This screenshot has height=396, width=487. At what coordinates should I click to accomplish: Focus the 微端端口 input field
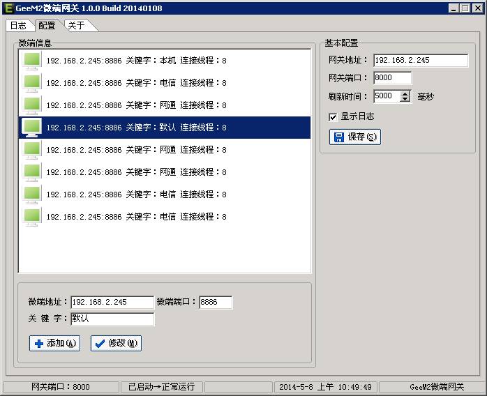click(x=216, y=303)
